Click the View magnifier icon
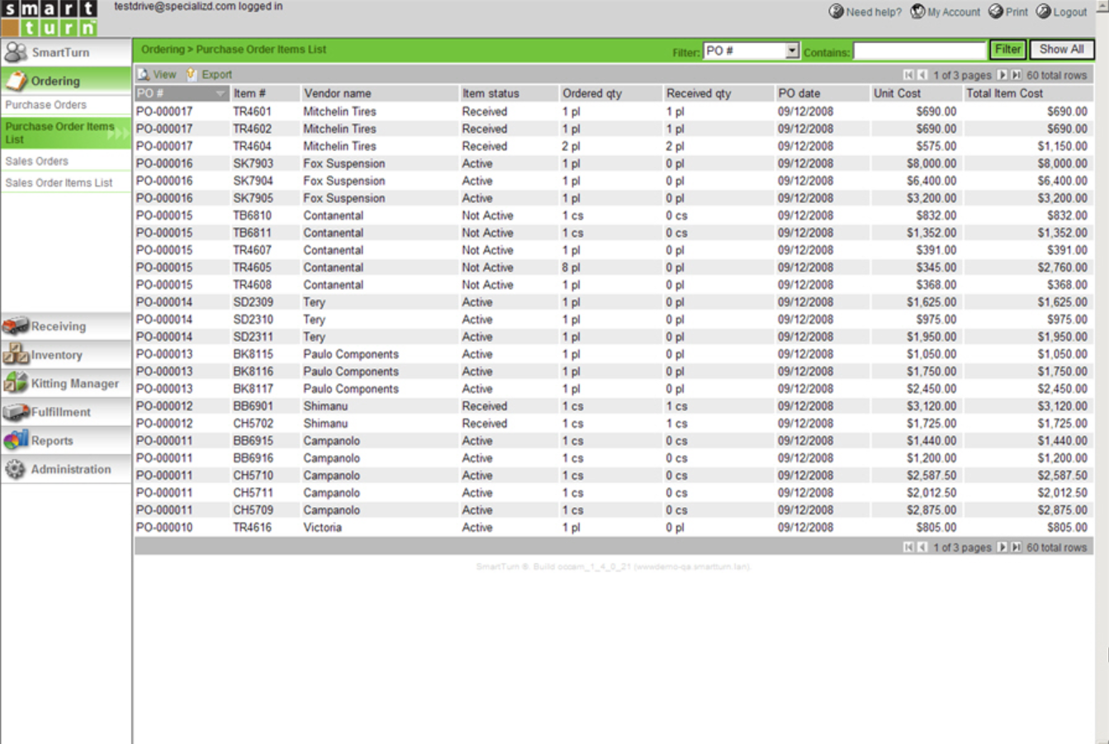The image size is (1109, 744). [144, 74]
